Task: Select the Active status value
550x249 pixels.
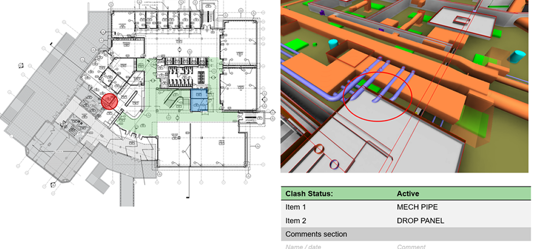Action: (407, 194)
